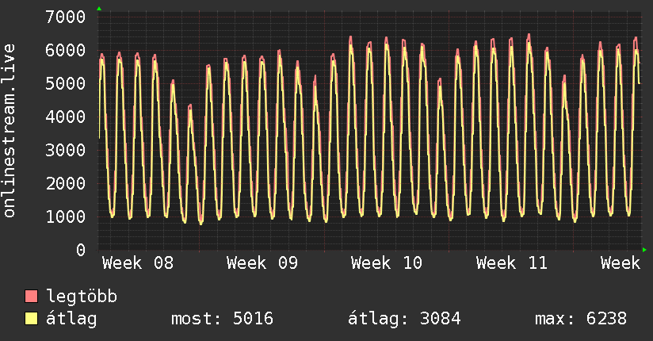Click the green arrow ending the x-axis
This screenshot has width=653, height=341.
645,250
